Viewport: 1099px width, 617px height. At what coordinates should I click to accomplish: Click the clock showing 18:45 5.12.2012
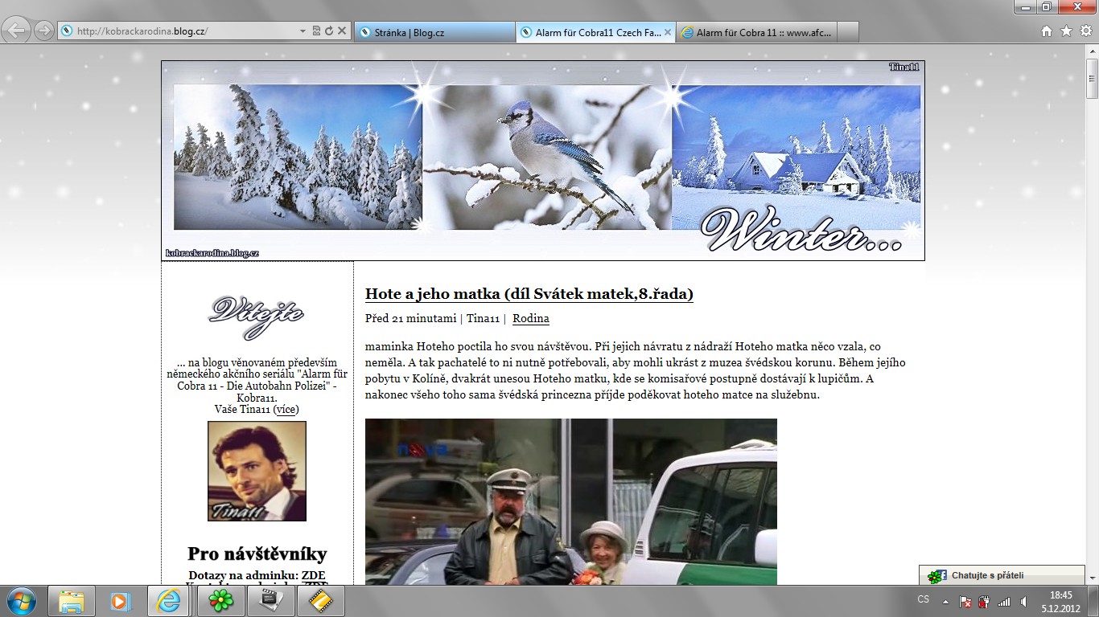(1060, 601)
